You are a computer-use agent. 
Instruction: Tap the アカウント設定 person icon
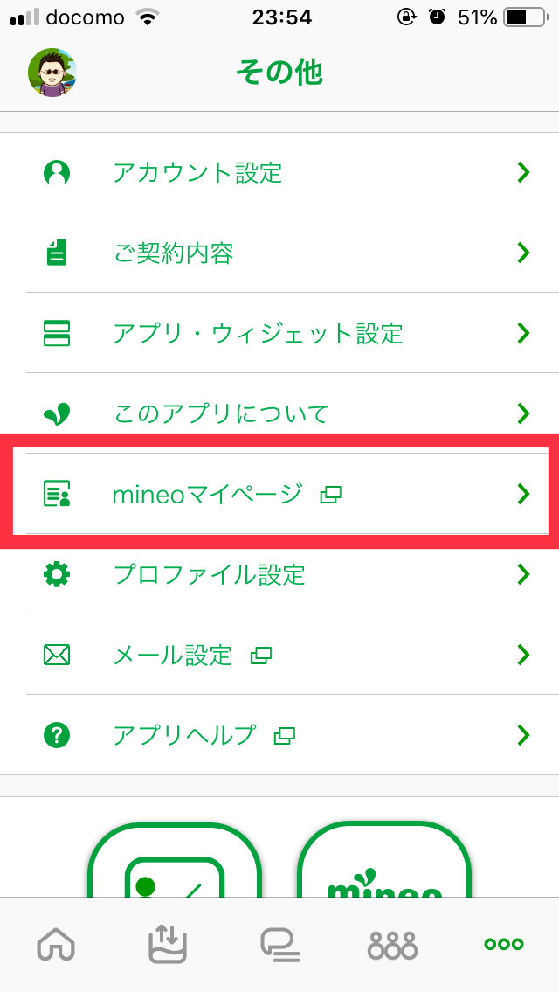click(57, 172)
